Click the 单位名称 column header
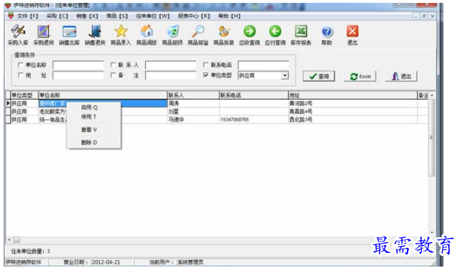The height and width of the screenshot is (268, 460). click(x=103, y=95)
